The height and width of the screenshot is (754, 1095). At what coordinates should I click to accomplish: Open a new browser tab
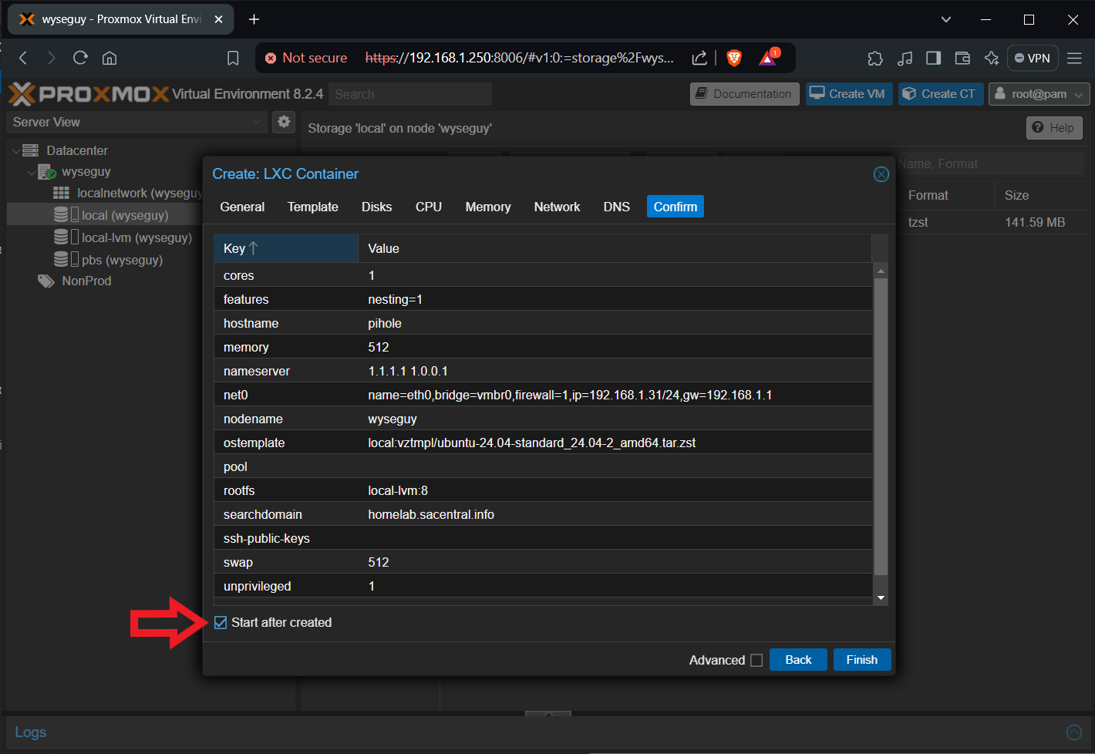tap(254, 19)
